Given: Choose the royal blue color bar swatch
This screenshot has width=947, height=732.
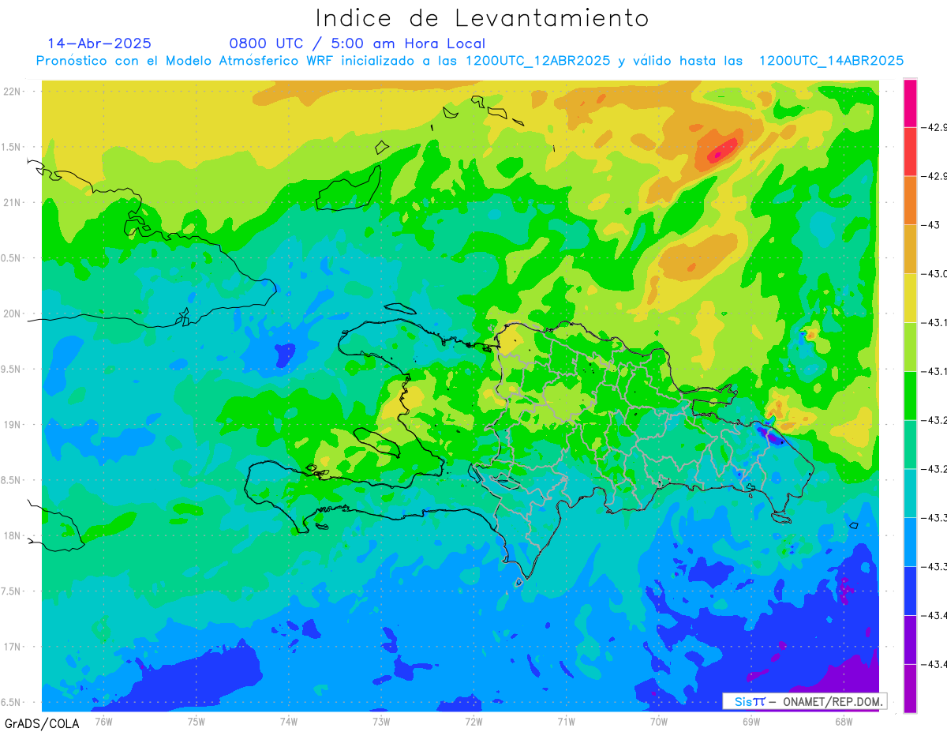Looking at the screenshot, I should click(910, 591).
